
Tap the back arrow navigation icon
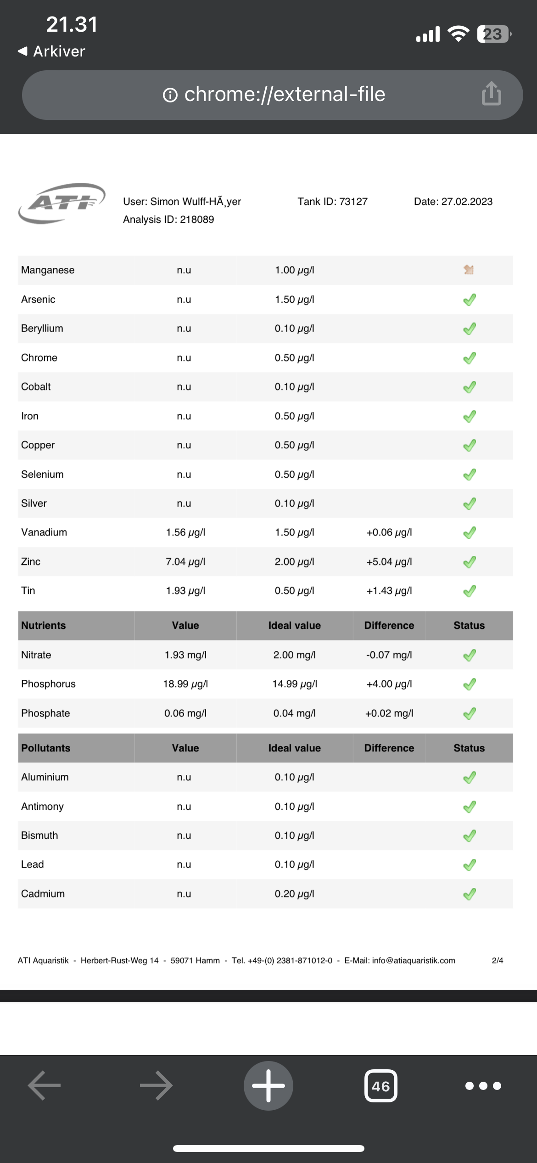tap(45, 1086)
